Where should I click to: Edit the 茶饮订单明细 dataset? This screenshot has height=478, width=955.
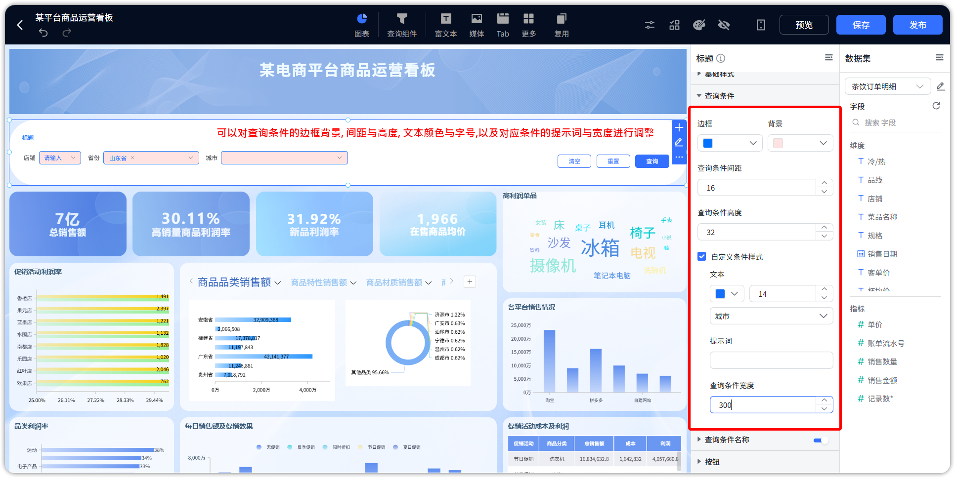click(x=941, y=86)
